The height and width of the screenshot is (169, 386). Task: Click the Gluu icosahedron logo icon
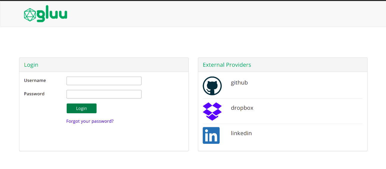point(30,15)
